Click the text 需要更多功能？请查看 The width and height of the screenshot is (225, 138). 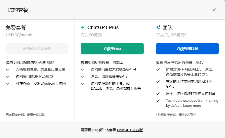[98, 130]
